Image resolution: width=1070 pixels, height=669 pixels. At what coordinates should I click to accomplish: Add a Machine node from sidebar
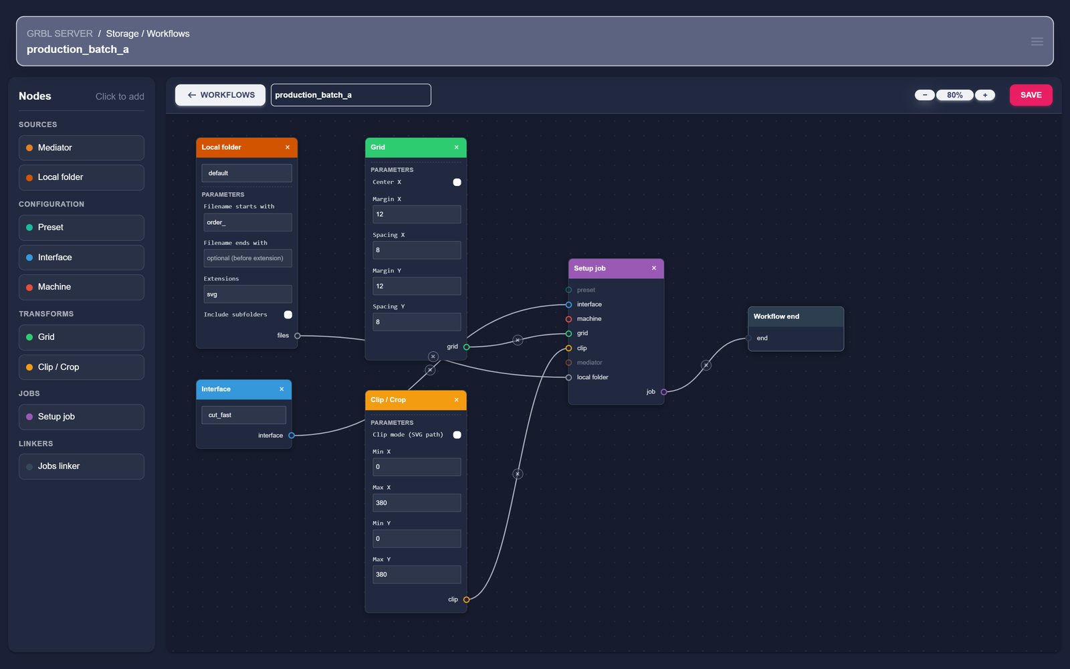click(82, 287)
